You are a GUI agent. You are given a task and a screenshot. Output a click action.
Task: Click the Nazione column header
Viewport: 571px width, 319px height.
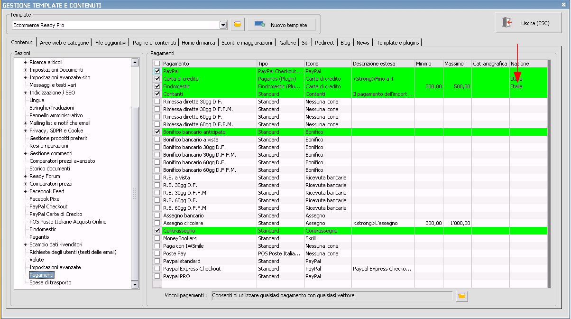coord(528,64)
